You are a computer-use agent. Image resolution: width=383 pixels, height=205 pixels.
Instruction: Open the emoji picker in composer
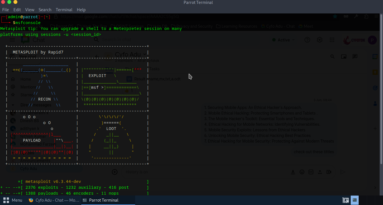coord(302,172)
